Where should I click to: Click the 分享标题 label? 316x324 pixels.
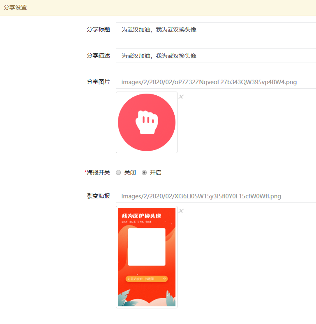98,29
